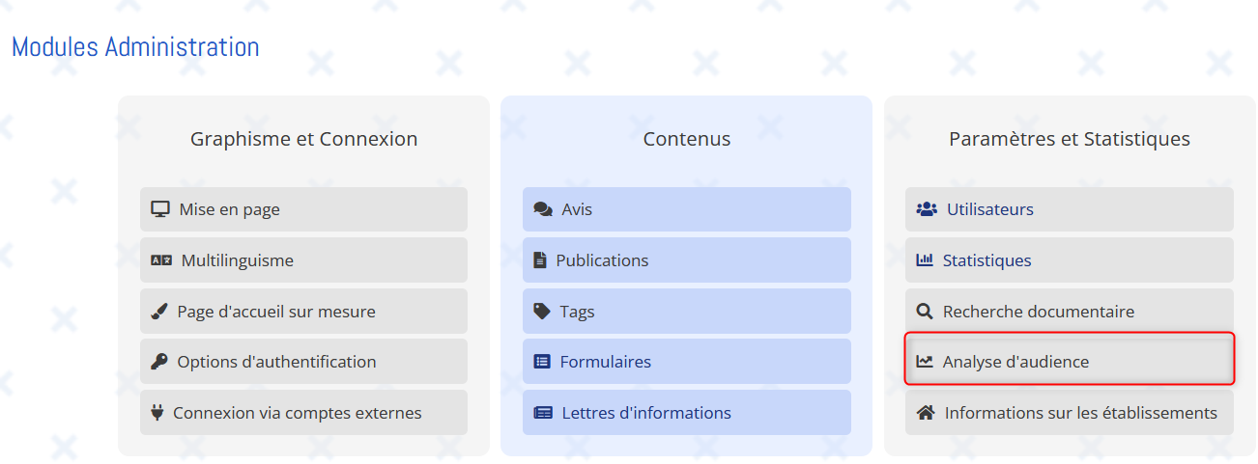The width and height of the screenshot is (1258, 464).
Task: Click the house icon for Informations sur les établissements
Action: click(x=926, y=413)
